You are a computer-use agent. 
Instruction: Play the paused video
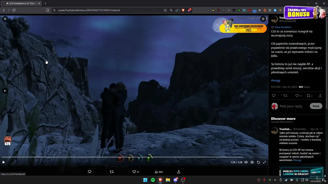click(x=4, y=162)
